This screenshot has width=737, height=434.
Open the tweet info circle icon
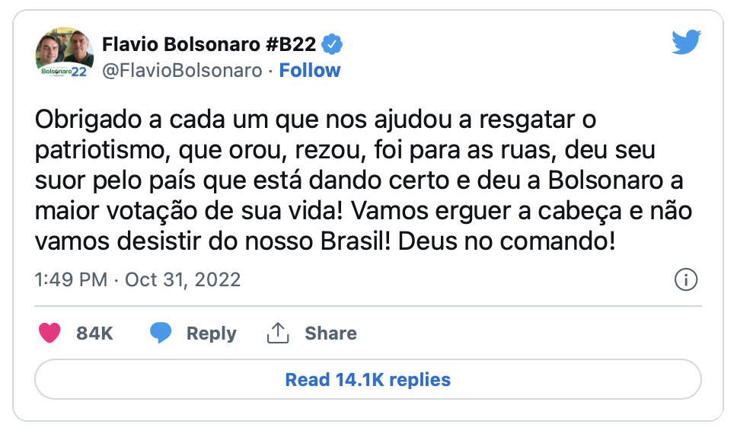(x=686, y=279)
